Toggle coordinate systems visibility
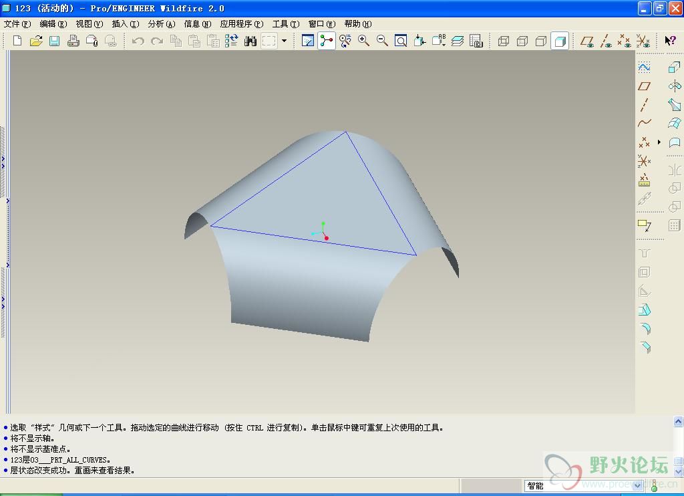The width and height of the screenshot is (684, 496). (x=643, y=41)
